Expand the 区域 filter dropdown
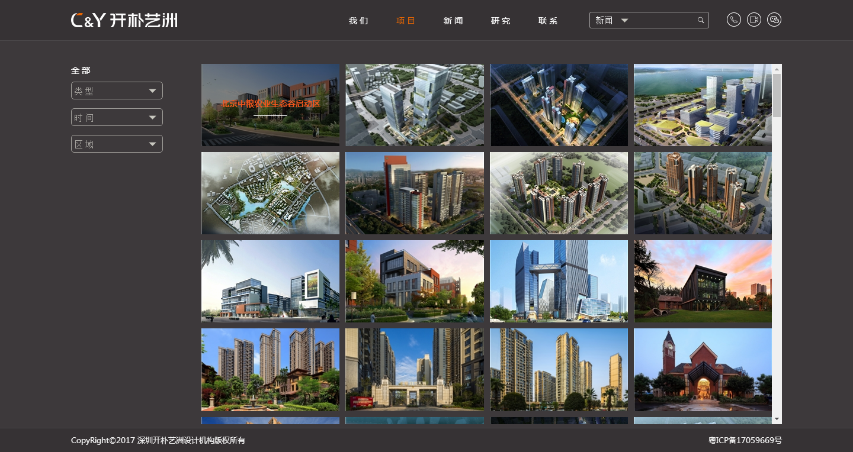 pyautogui.click(x=117, y=144)
